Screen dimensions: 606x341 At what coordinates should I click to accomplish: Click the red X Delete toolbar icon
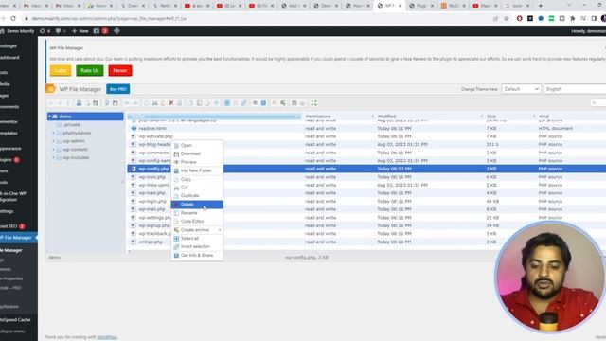click(171, 103)
